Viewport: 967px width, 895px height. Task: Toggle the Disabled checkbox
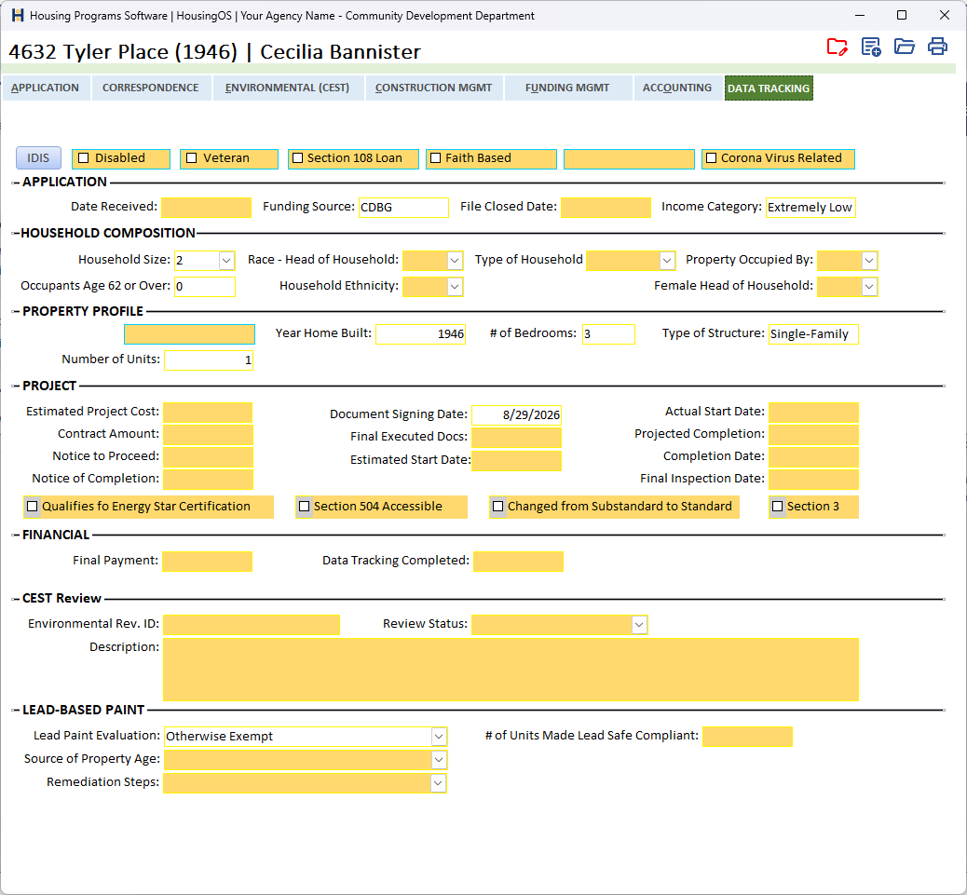[84, 158]
